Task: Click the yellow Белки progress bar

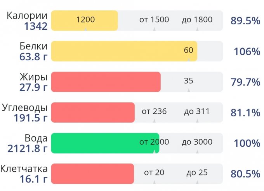Action: point(124,51)
